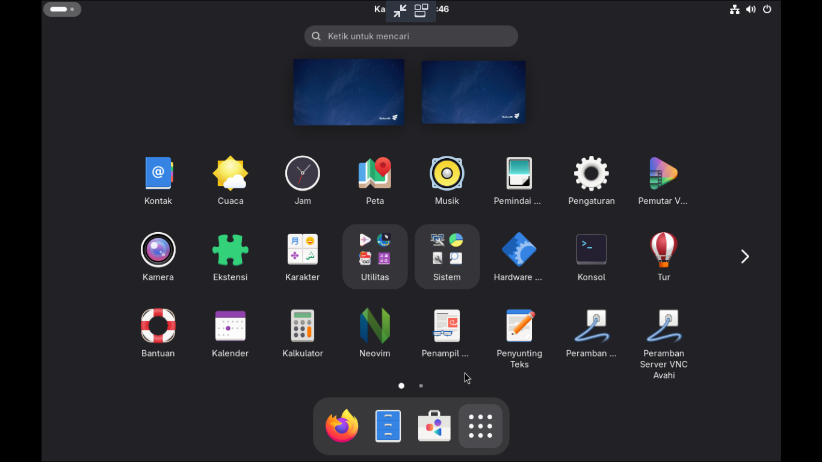This screenshot has height=462, width=822.
Task: Open the Kalkulator app
Action: (x=303, y=333)
